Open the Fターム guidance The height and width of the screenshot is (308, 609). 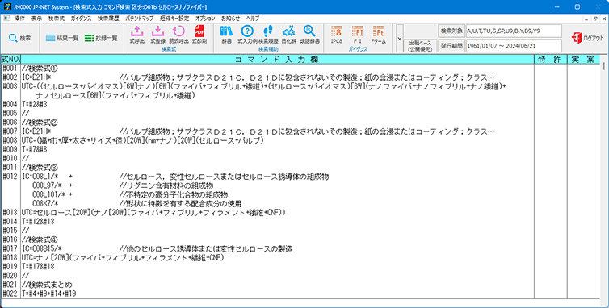pos(378,34)
